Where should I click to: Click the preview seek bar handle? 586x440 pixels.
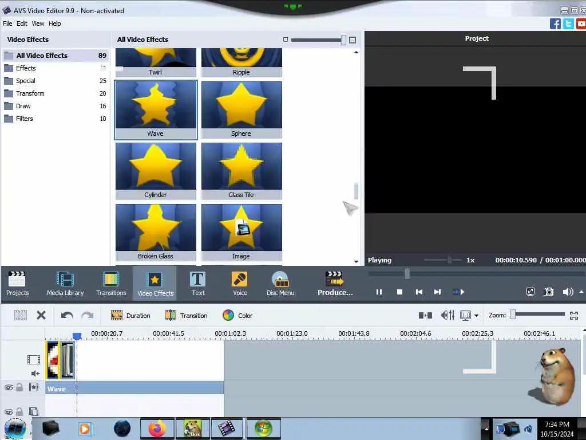coord(407,273)
